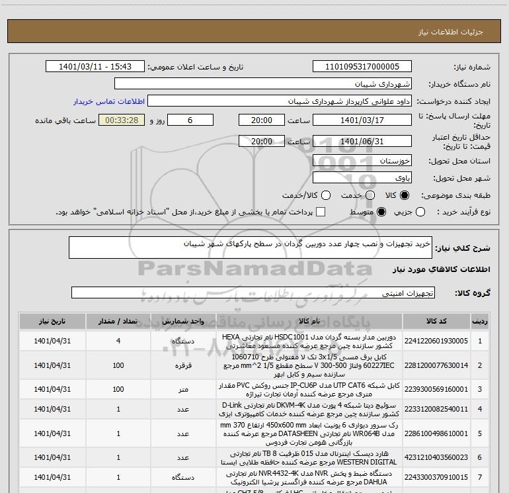Screen dimensions: 509x493
Task: Click the UTP CAT6 network cable item name
Action: 309,390
